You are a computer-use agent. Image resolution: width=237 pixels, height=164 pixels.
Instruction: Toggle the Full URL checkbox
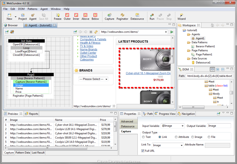pos(143,151)
